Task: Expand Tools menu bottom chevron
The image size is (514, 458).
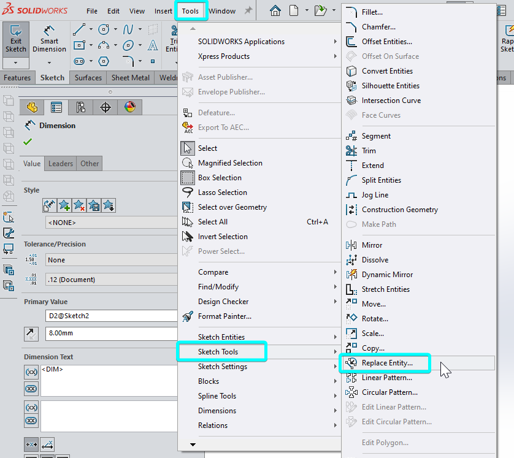Action: click(x=193, y=445)
